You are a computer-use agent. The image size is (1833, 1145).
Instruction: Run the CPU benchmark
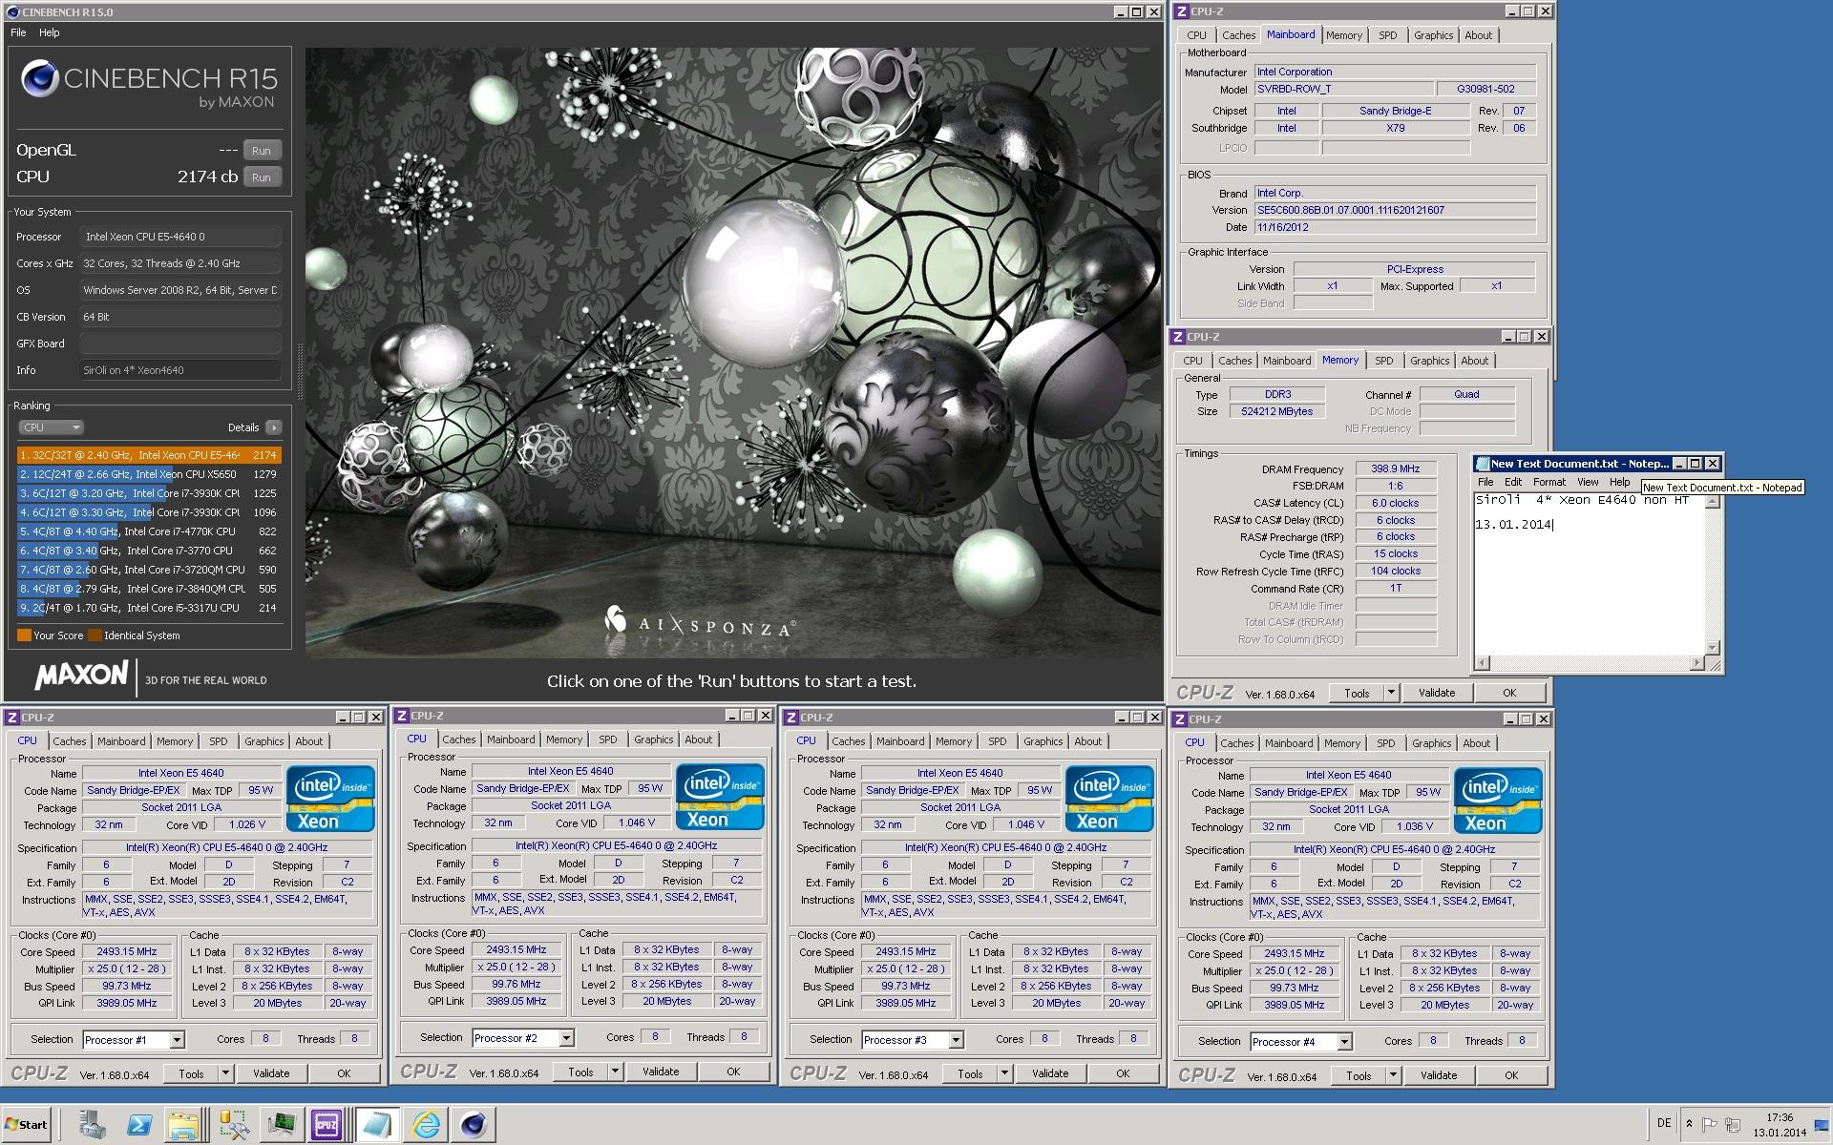coord(262,177)
